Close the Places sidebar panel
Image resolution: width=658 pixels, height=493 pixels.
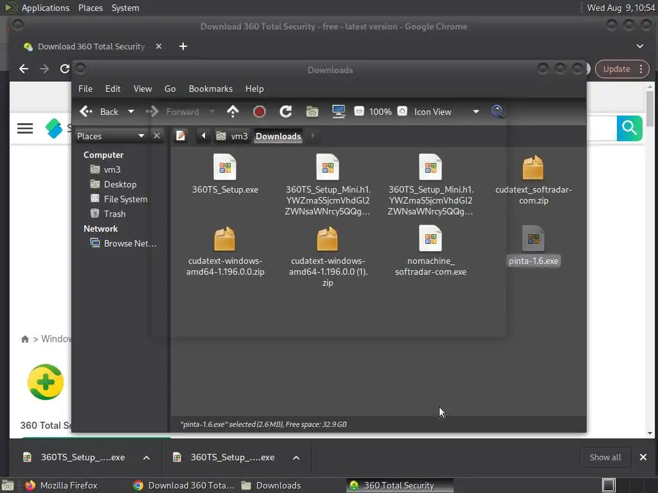[x=157, y=136]
